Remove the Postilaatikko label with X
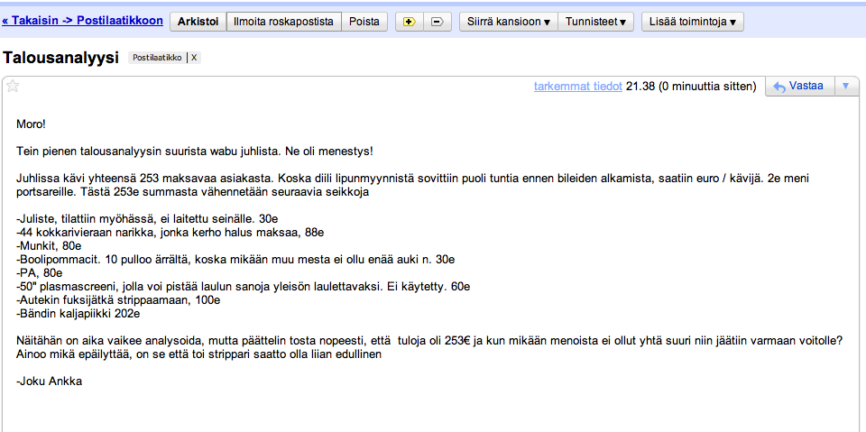Image resolution: width=866 pixels, height=432 pixels. [x=194, y=58]
